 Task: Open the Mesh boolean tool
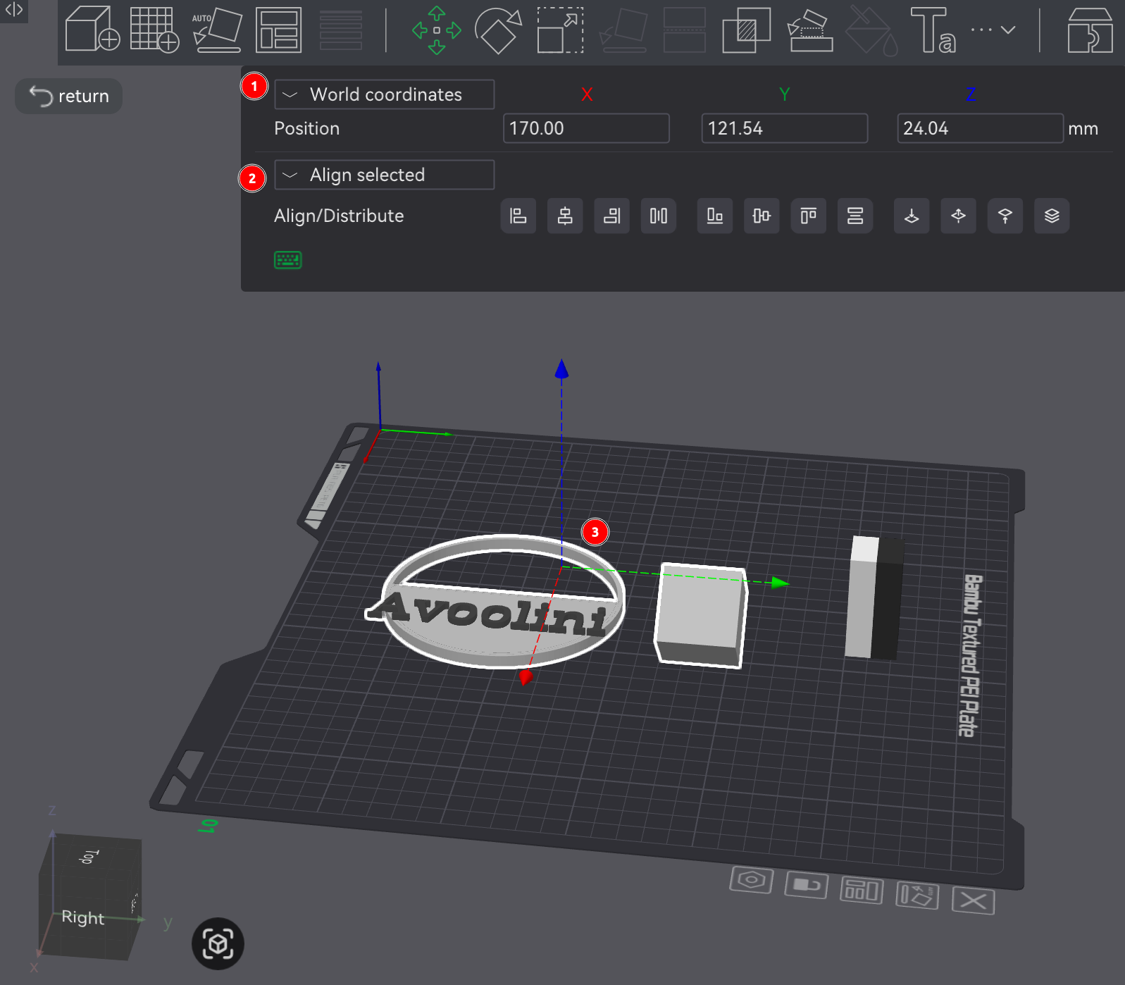tap(747, 30)
